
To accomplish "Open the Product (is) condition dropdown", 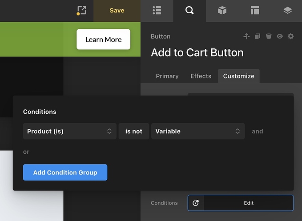I will click(69, 131).
